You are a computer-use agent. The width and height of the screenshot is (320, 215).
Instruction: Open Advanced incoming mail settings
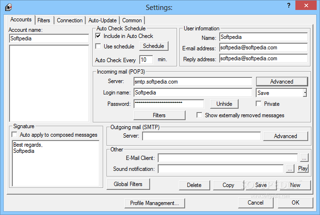(282, 82)
